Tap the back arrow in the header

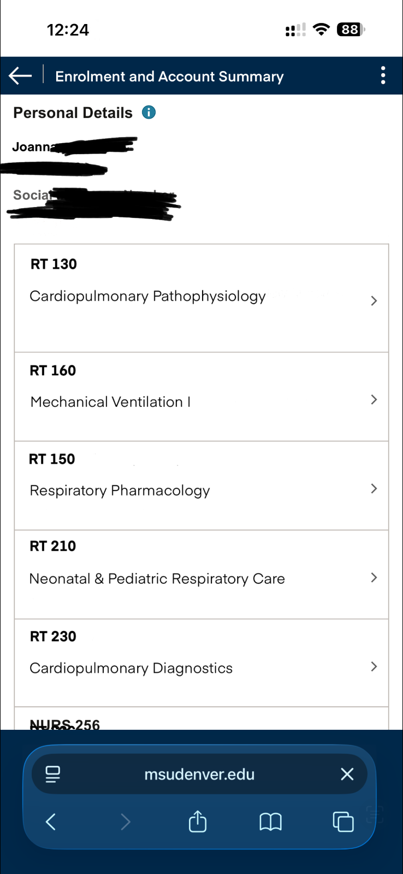point(20,76)
